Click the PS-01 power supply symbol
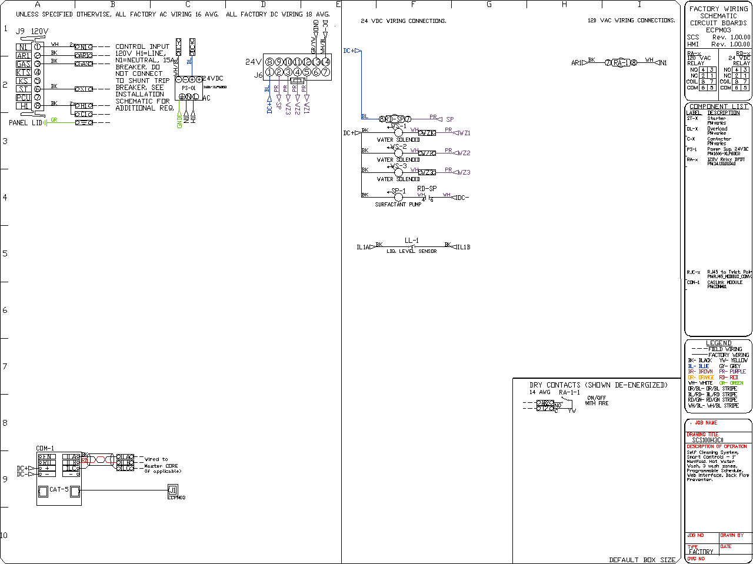The width and height of the screenshot is (753, 564). (x=189, y=88)
